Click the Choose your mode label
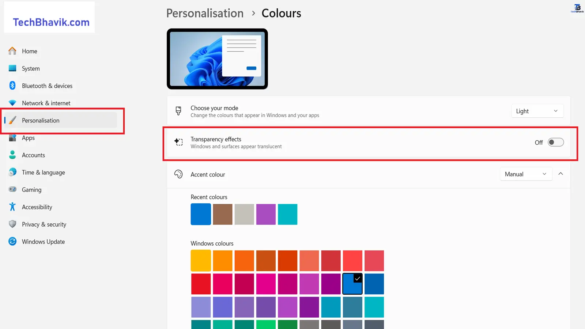The width and height of the screenshot is (585, 329). tap(214, 108)
